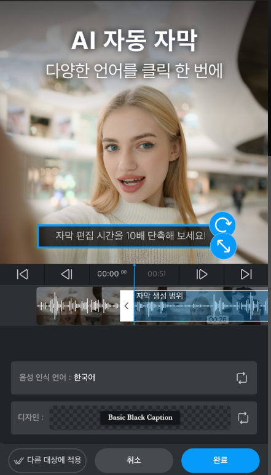This screenshot has height=475, width=271.
Task: Click the 00:26 timestamp on the timeline clip
Action: coord(218,319)
